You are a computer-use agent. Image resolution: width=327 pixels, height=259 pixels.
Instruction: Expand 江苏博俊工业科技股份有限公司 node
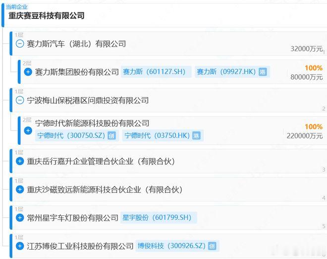tap(20, 246)
